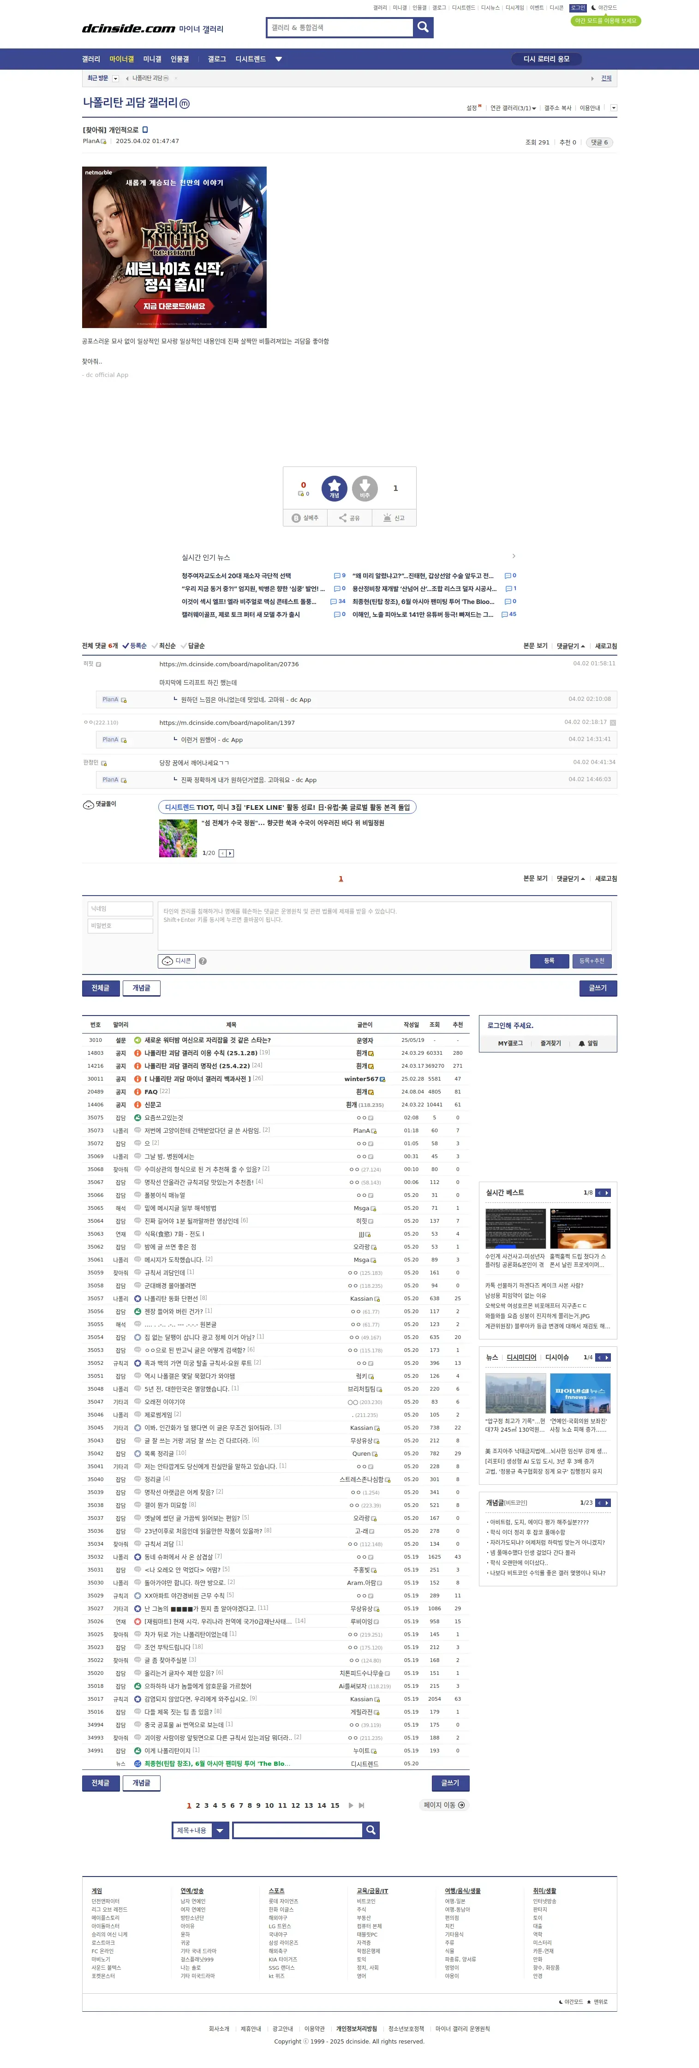Click the 비밀번호 input field
Viewport: 699px width, 2068px height.
coord(120,926)
